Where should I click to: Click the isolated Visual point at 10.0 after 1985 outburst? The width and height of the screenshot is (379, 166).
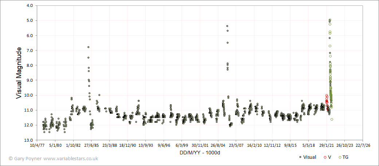click(99, 95)
